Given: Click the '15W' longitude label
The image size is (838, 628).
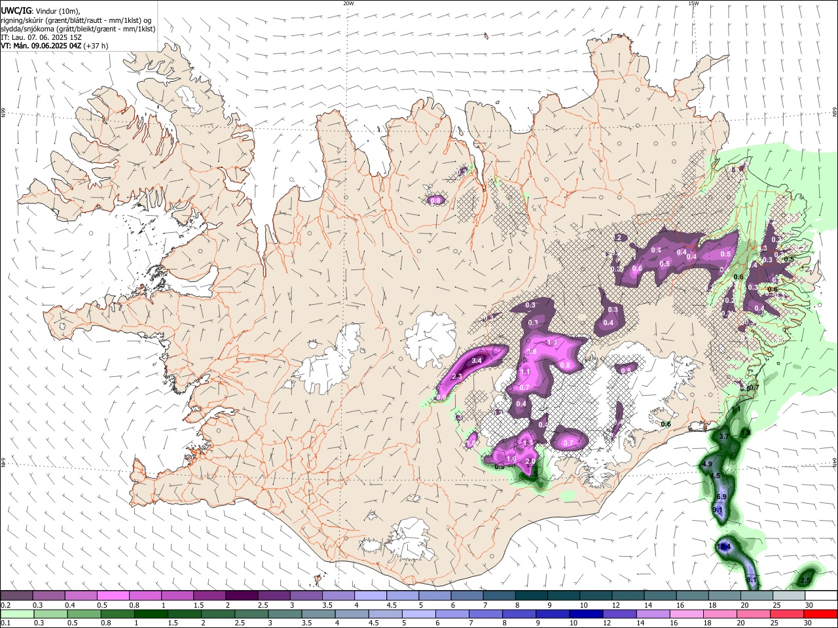Looking at the screenshot, I should [693, 3].
